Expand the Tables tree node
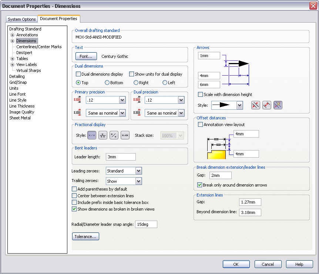The image size is (319, 274). coord(13,59)
